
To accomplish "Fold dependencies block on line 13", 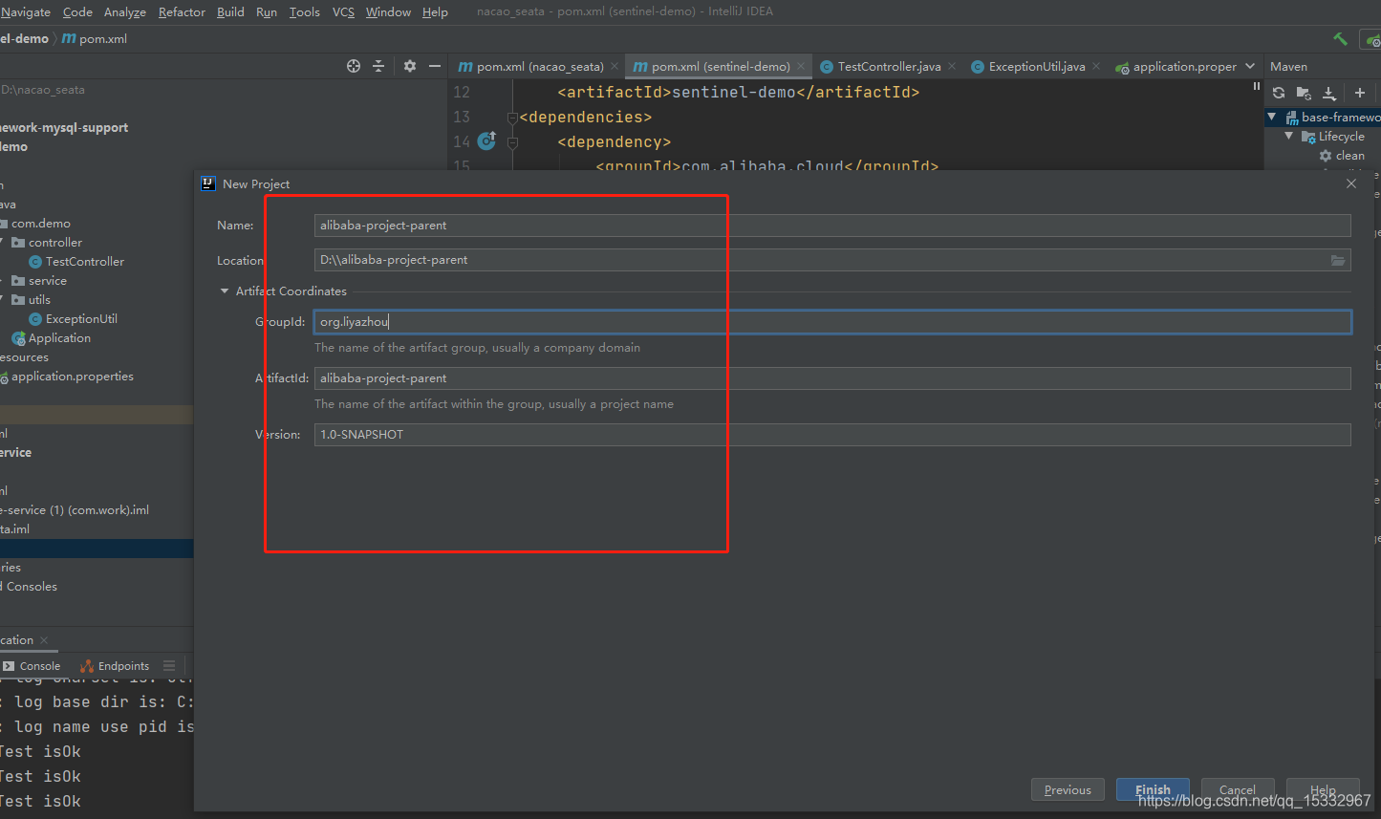I will (x=512, y=118).
